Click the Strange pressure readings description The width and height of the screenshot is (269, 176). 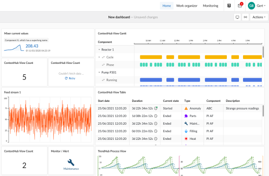[242, 109]
